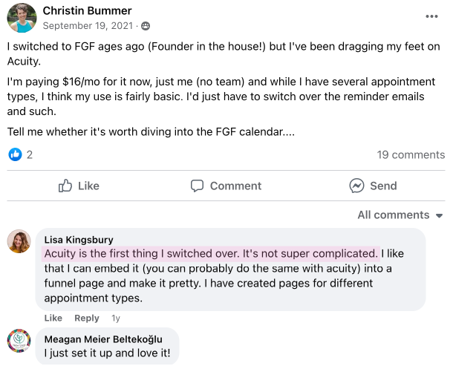Click the group members privacy icon
The image size is (453, 366).
point(145,26)
